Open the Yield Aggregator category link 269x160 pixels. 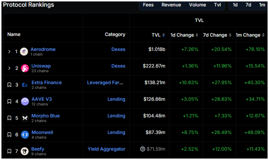pyautogui.click(x=106, y=149)
